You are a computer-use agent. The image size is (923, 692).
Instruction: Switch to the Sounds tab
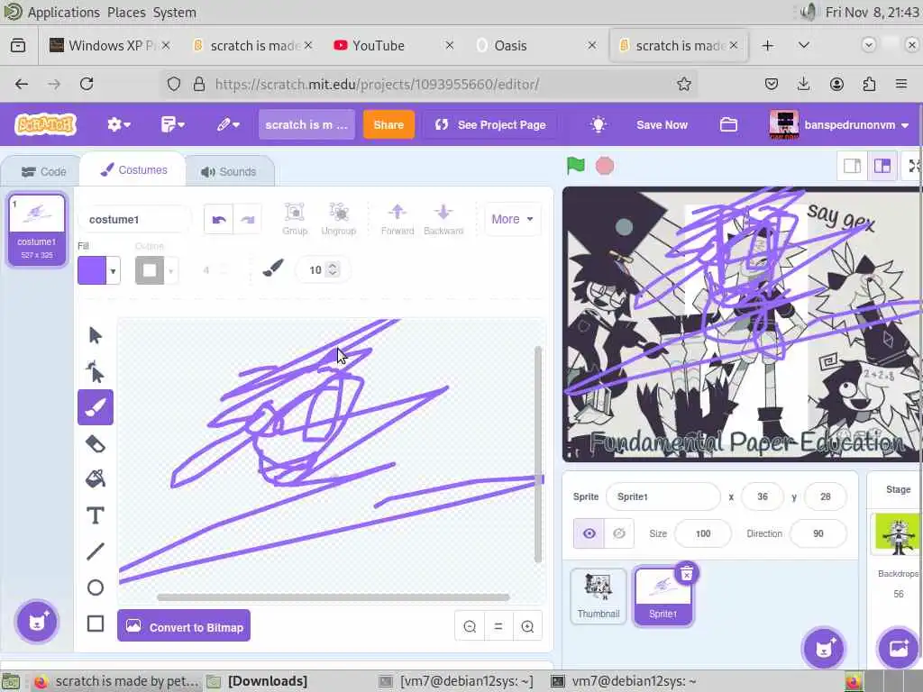pos(229,172)
